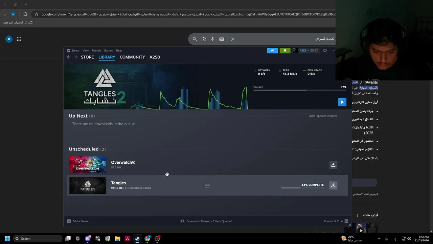
Task: Switch to the STORE tab
Action: [87, 57]
